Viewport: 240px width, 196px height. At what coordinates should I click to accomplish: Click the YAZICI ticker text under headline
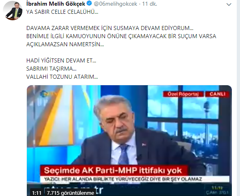coord(123,179)
